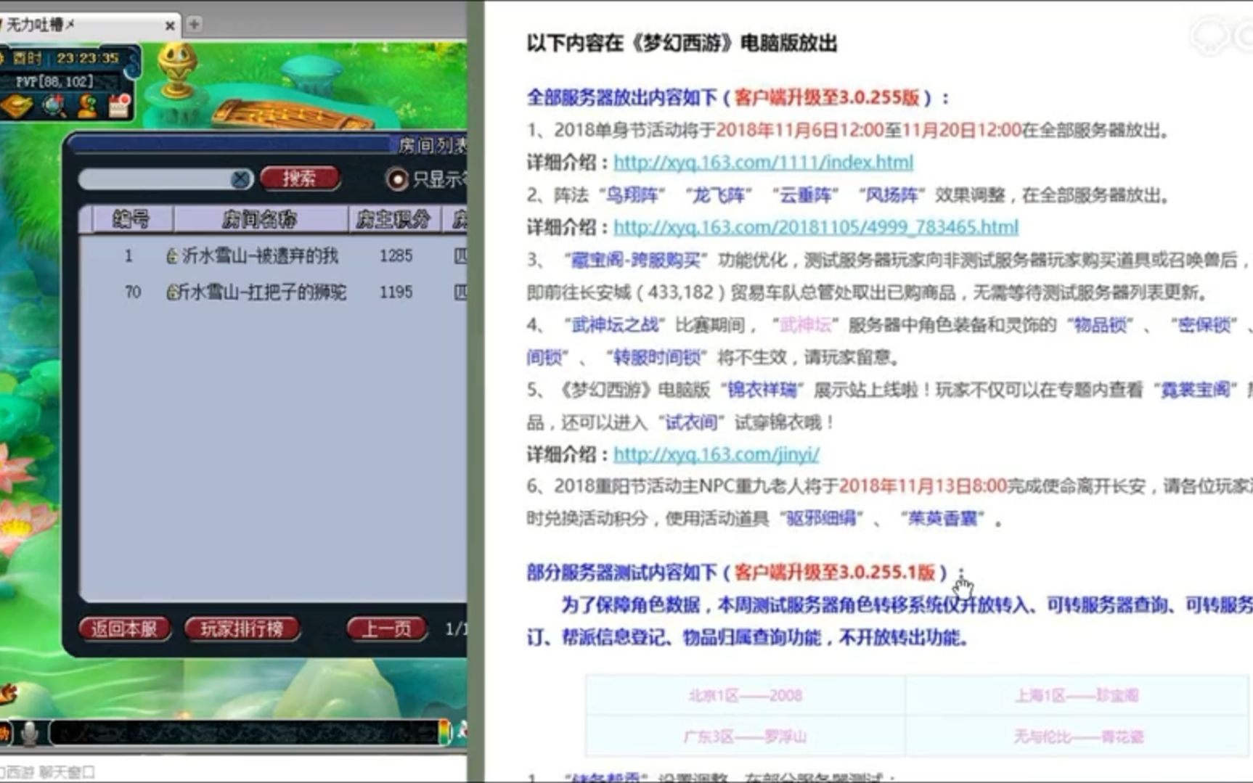Viewport: 1253px width, 783px height.
Task: Click the blue text 云垂阵 in item 2
Action: [x=805, y=195]
